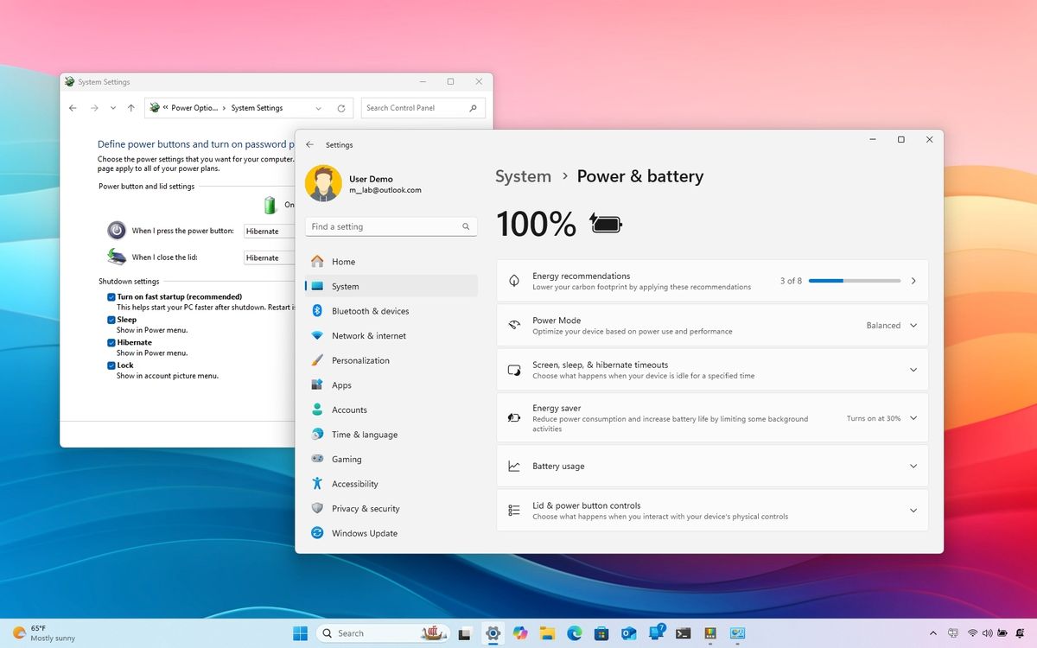Disable Turn on fast startup option

tap(111, 296)
